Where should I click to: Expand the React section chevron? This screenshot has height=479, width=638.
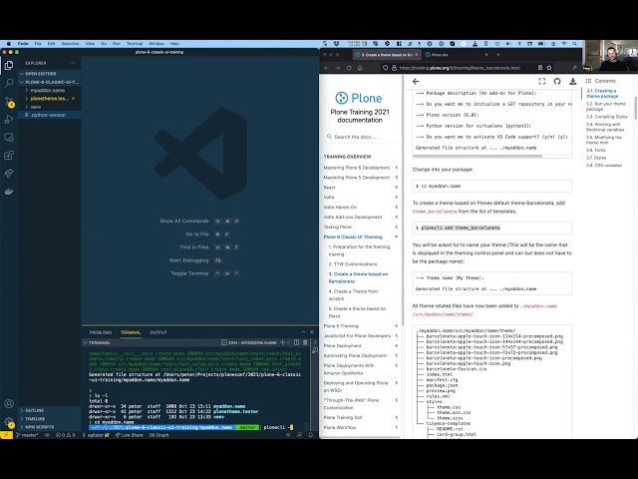[397, 188]
